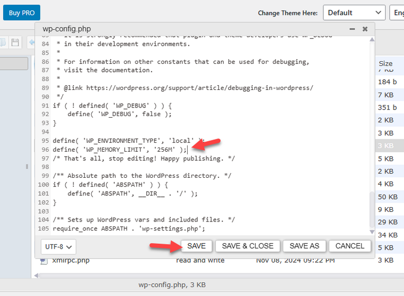Click the editor scrollbar down arrow
Viewport: 404px width, 296px height.
click(x=372, y=232)
